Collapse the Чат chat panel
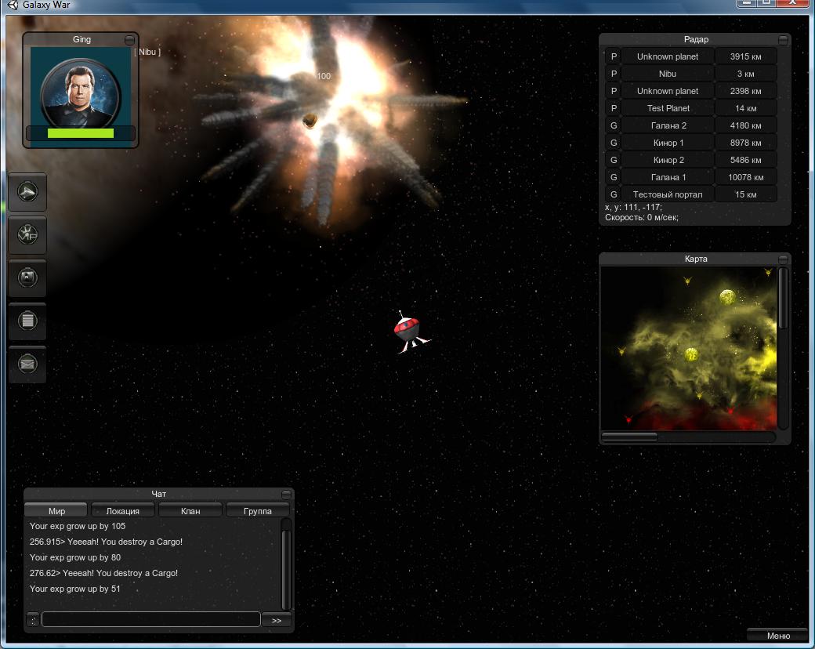The width and height of the screenshot is (815, 649). [x=286, y=494]
